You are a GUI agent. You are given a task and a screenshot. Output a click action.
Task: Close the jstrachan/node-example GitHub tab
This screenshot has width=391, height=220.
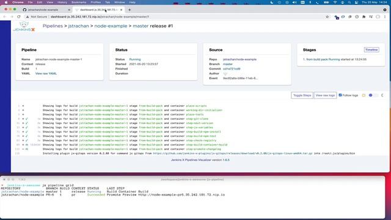[69, 10]
